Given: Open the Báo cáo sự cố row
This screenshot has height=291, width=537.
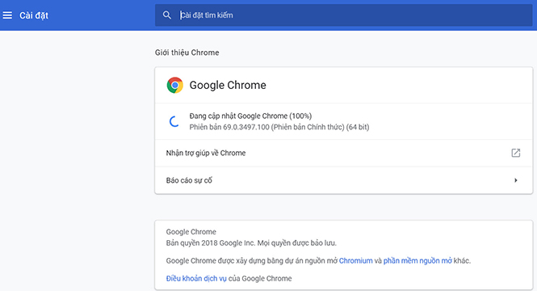Looking at the screenshot, I should (343, 180).
